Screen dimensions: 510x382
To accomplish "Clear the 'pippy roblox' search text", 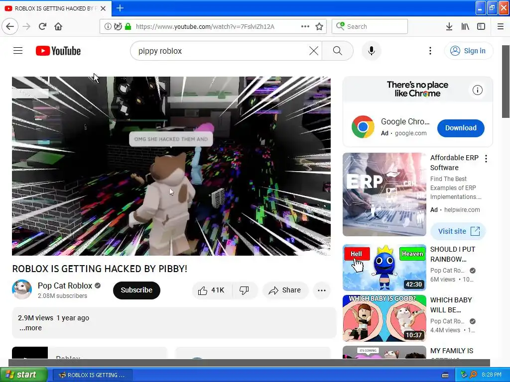I will point(314,51).
